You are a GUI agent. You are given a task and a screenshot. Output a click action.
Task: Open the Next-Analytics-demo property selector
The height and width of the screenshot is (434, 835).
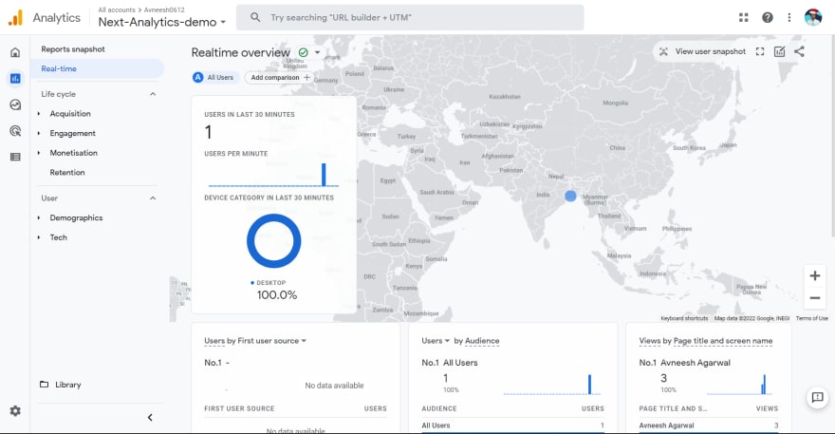[162, 22]
